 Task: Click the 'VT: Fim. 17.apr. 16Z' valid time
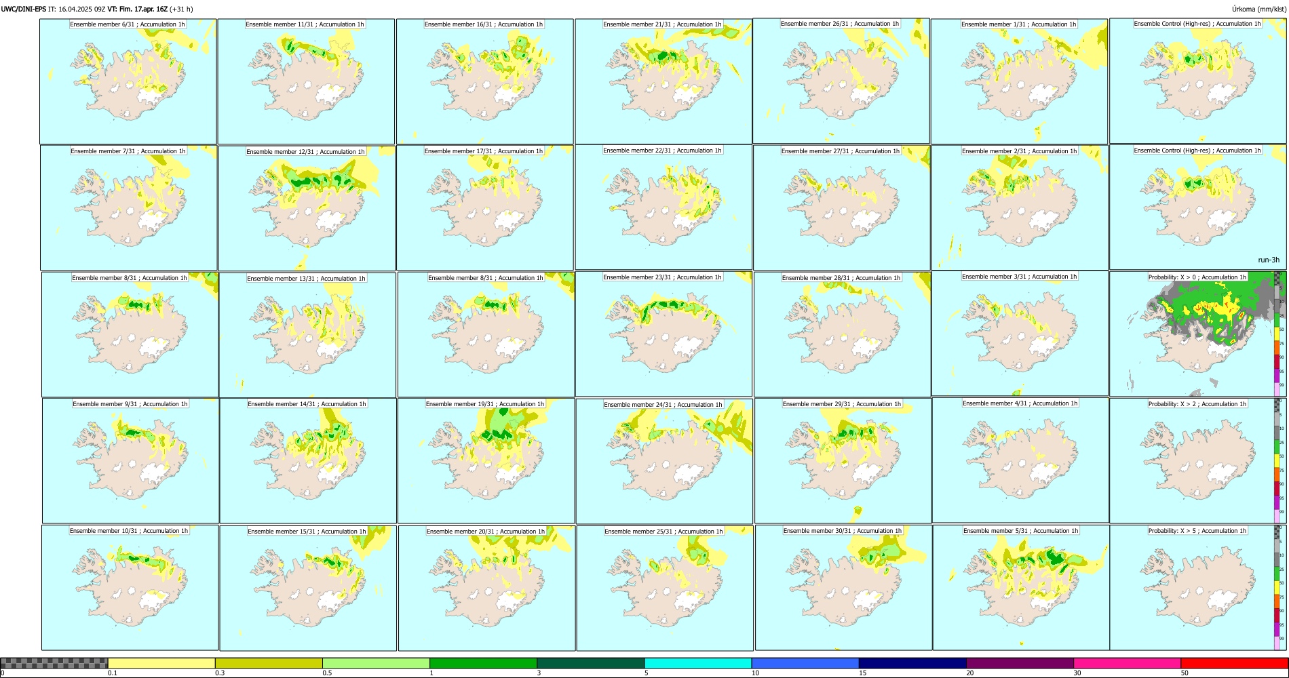(x=138, y=9)
